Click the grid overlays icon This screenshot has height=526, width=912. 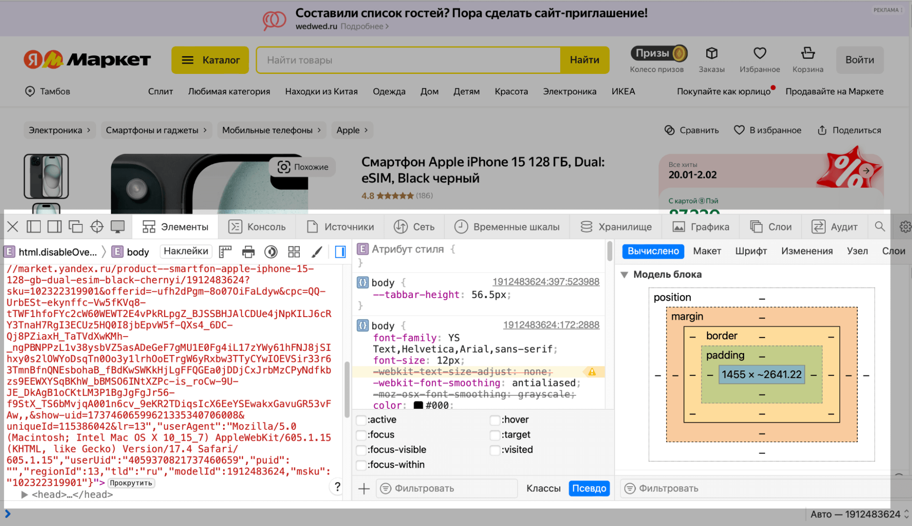pyautogui.click(x=294, y=252)
